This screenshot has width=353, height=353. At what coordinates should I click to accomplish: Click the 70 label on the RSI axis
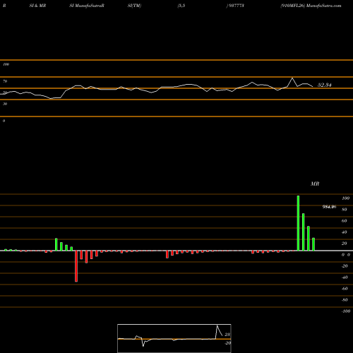pyautogui.click(x=5, y=81)
